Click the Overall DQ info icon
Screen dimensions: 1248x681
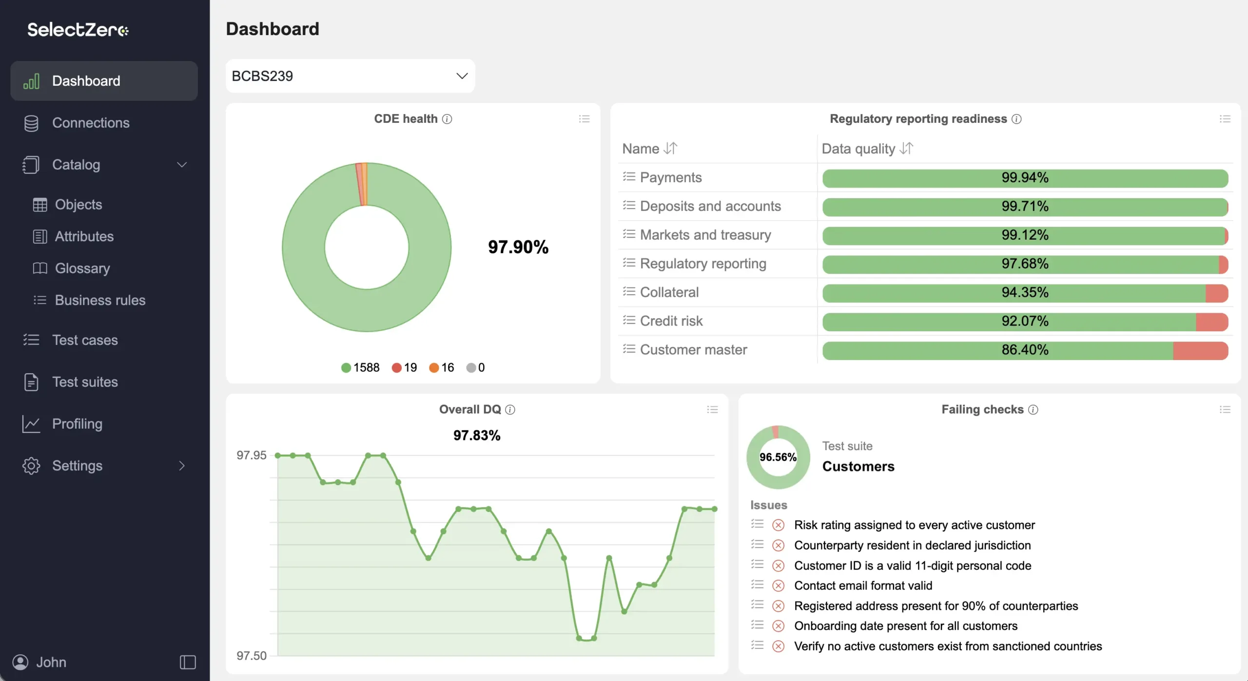(510, 410)
